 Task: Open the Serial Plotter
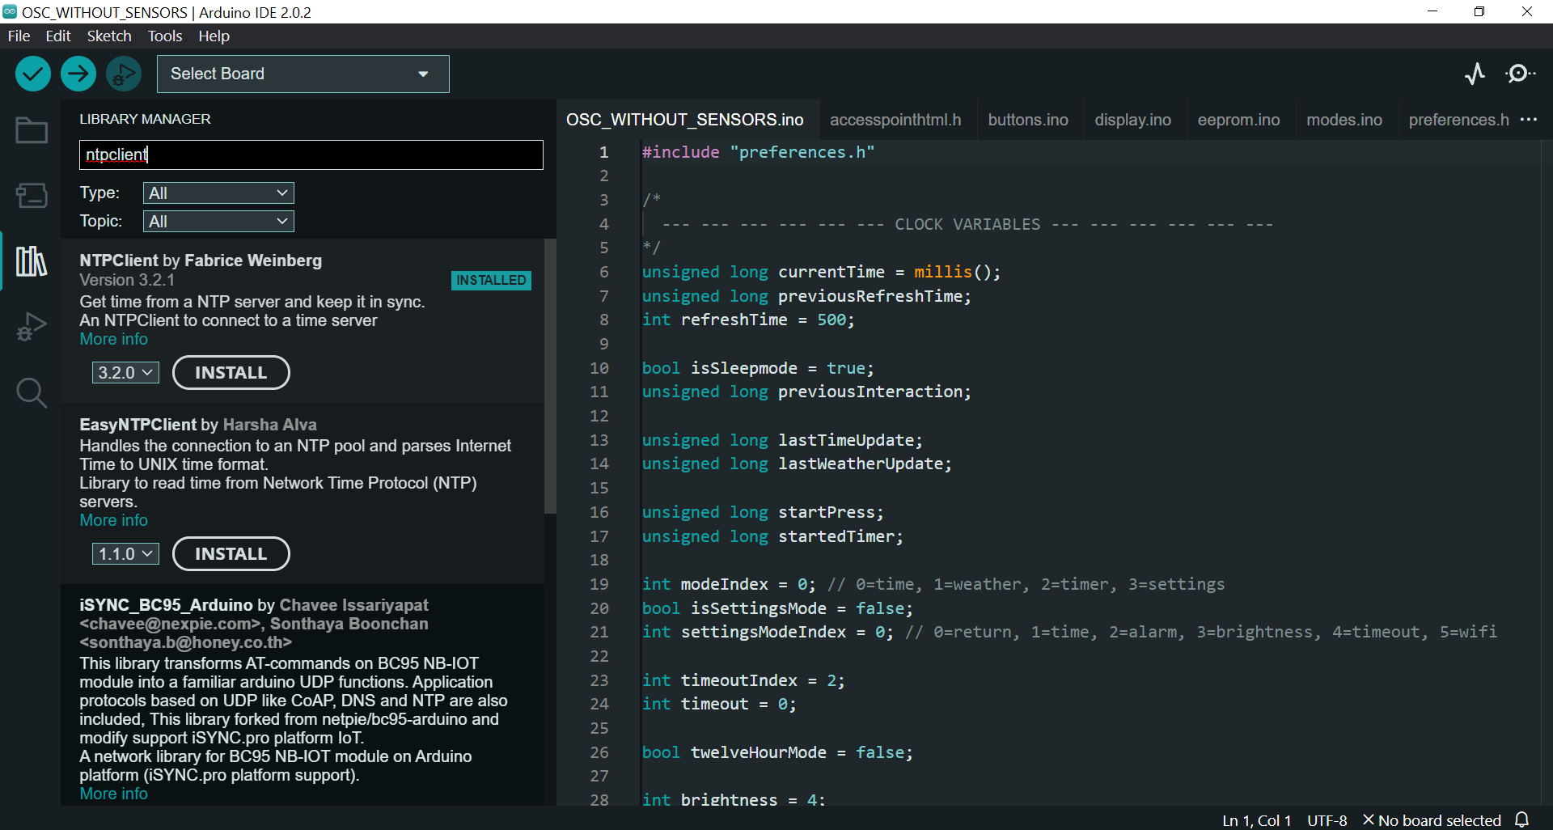pyautogui.click(x=1475, y=74)
